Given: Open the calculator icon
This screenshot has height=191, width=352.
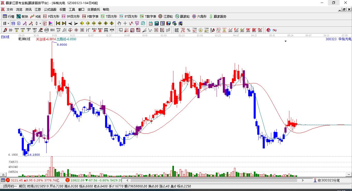Looking at the screenshot, I should click(x=156, y=23).
